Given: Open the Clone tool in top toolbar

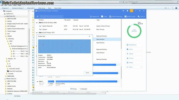Looking at the screenshot, I should [104, 17].
